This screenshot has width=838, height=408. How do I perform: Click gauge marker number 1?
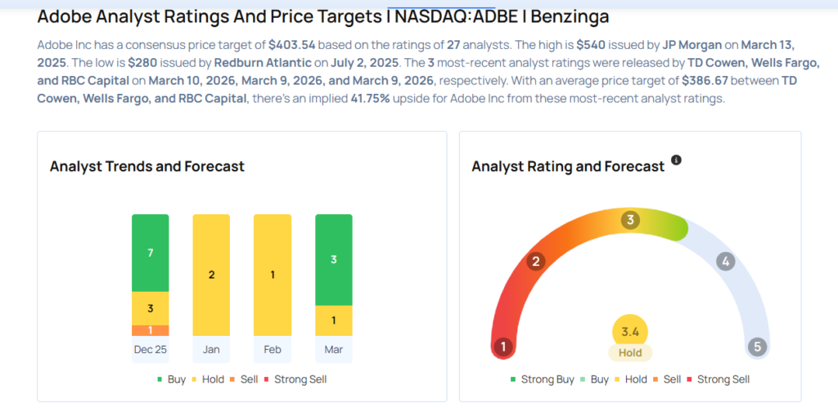coord(503,347)
